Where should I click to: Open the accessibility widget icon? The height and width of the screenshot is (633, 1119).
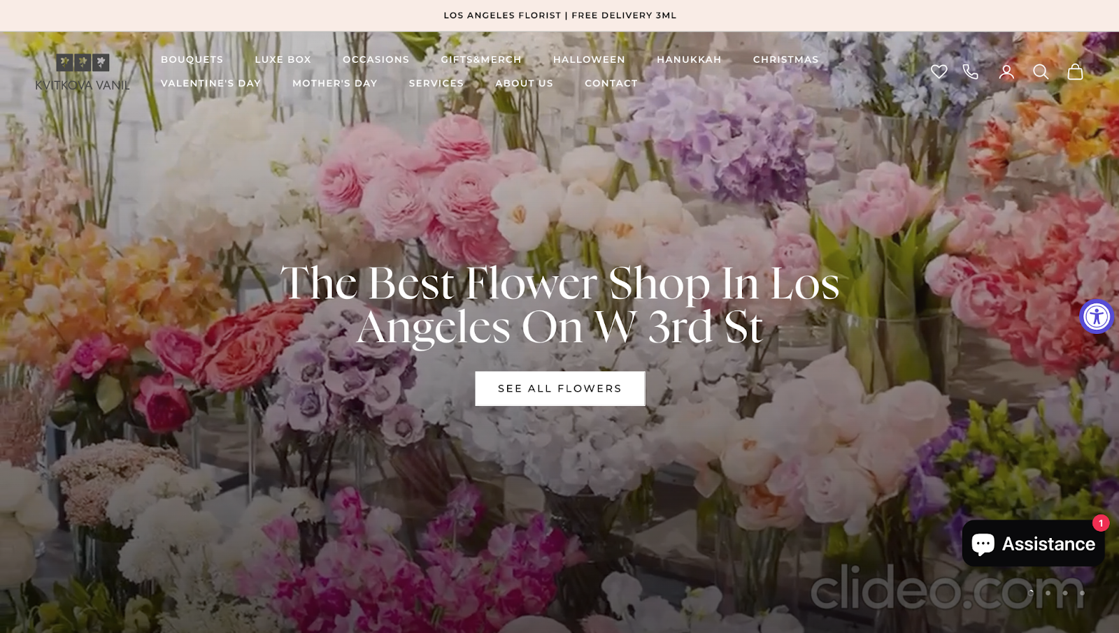[x=1097, y=316]
